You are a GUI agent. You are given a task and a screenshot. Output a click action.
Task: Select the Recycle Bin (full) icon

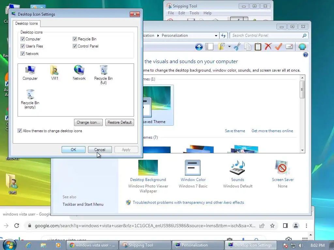103,75
